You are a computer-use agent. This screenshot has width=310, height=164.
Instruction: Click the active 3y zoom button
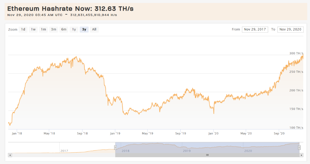(x=84, y=29)
